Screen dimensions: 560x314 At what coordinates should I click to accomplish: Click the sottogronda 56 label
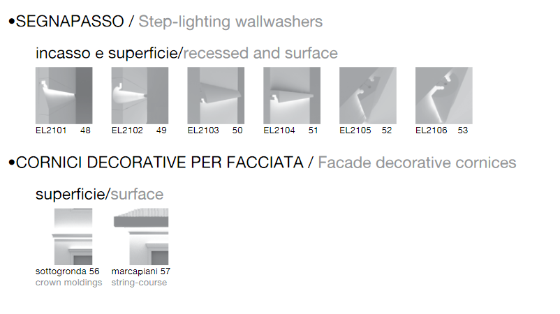coord(68,271)
